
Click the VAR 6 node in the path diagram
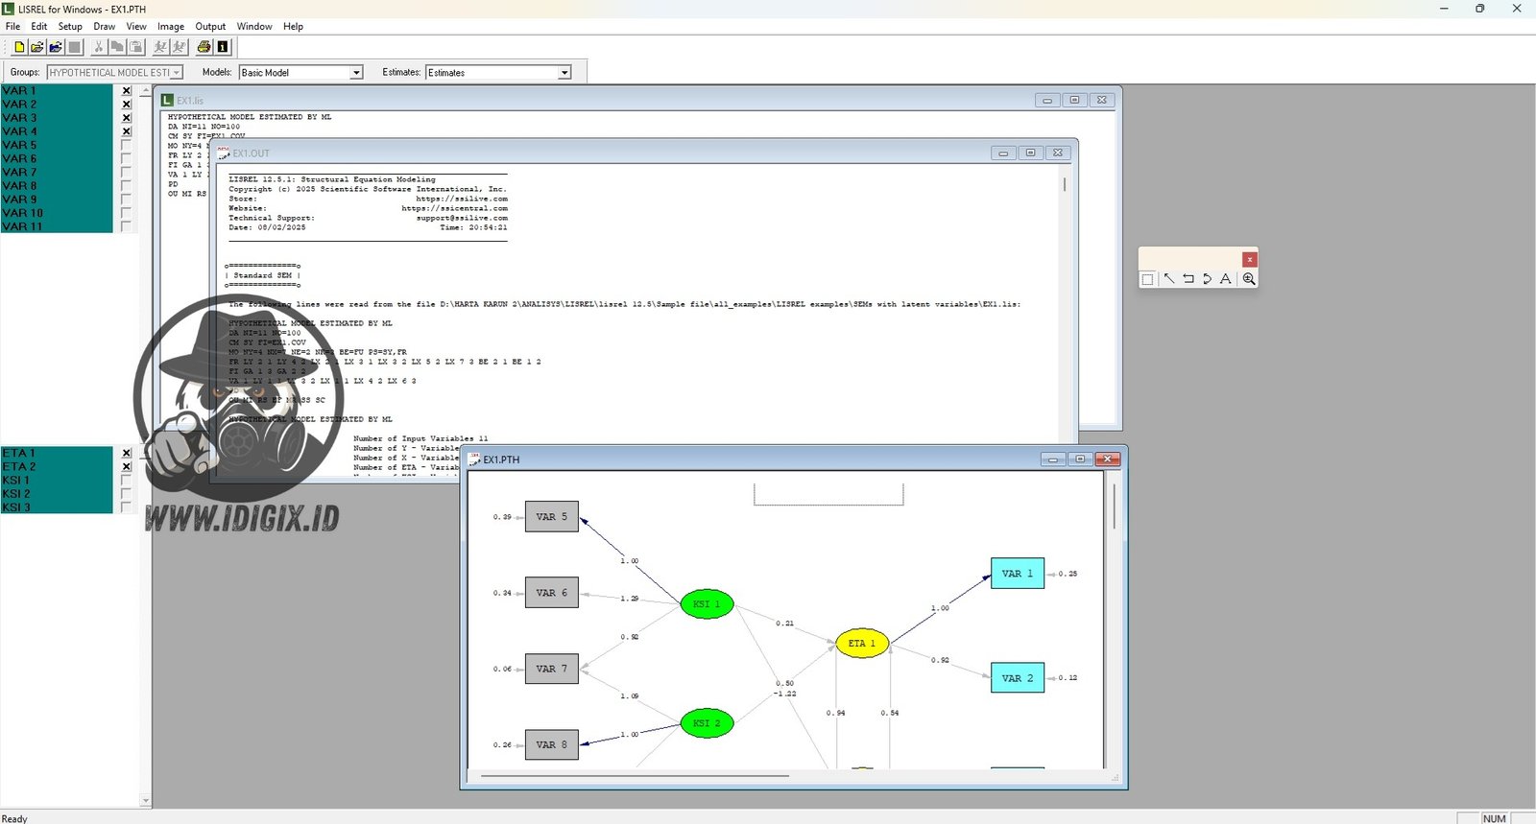[x=552, y=593]
